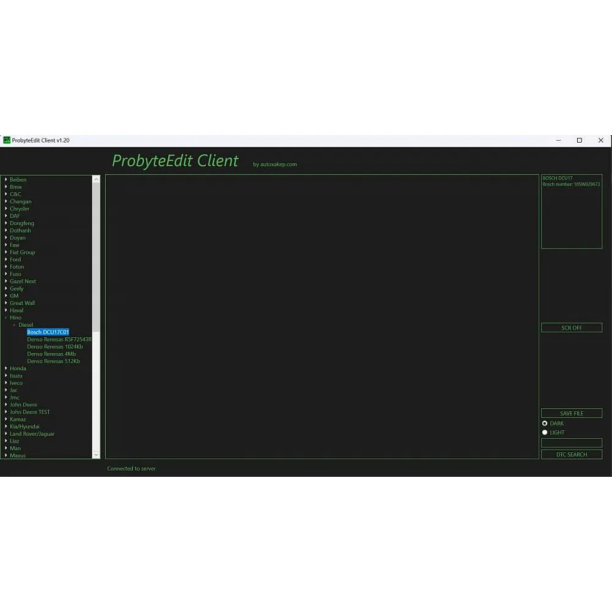The width and height of the screenshot is (612, 612).
Task: Collapse the Hino brand node
Action: tap(6, 318)
